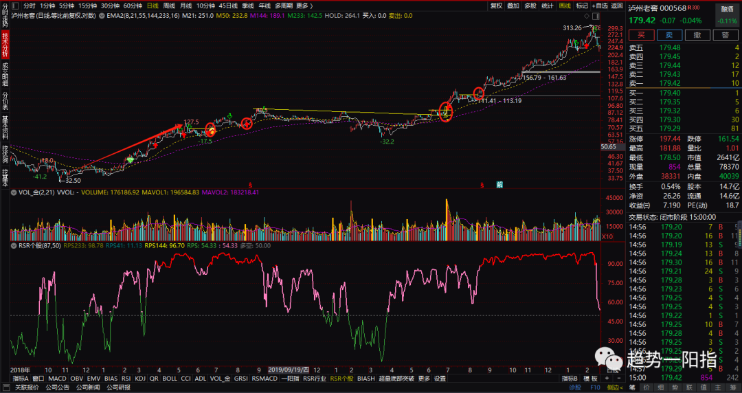Select the 60分钟 period

(x=133, y=5)
